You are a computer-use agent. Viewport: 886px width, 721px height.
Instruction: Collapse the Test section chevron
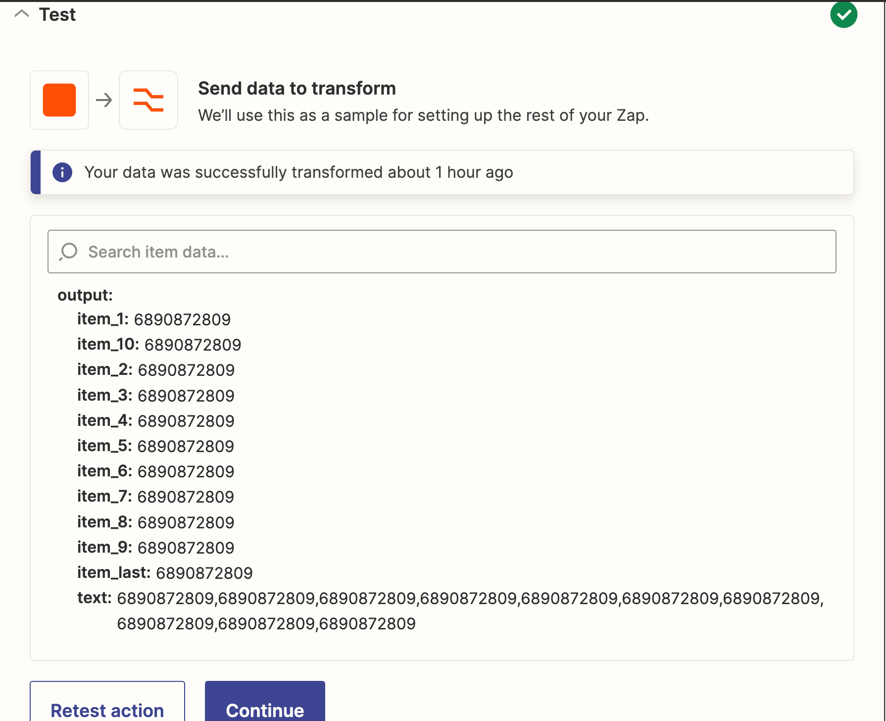pyautogui.click(x=22, y=14)
